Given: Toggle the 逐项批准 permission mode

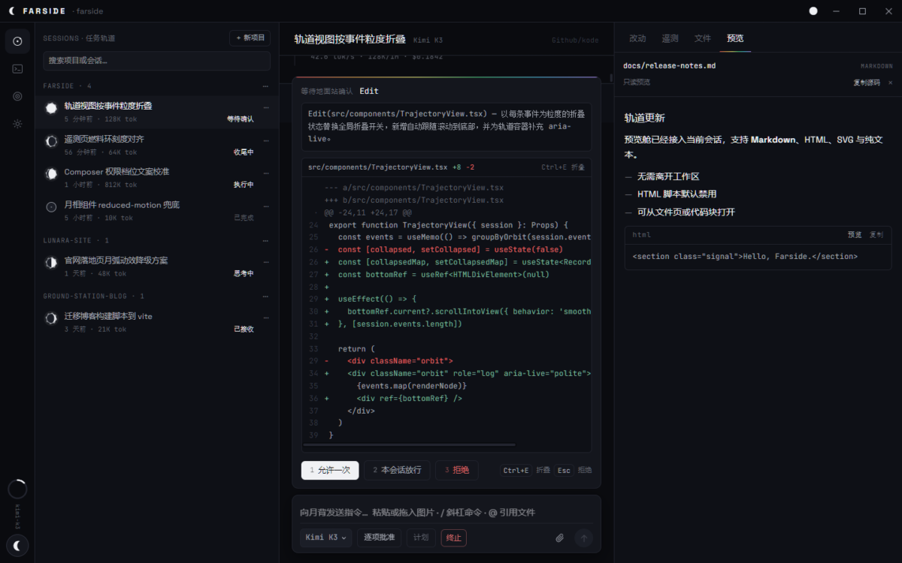Looking at the screenshot, I should 380,537.
